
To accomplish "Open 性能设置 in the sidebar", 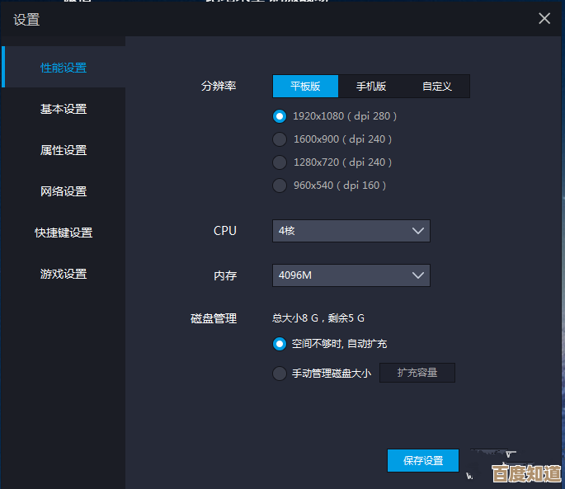I will coord(64,68).
